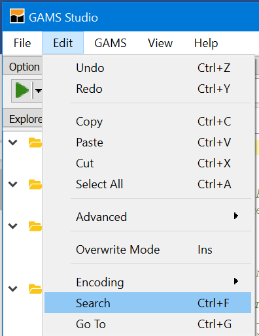Screen dimensions: 259x336
Task: Select the first yellow folder icon in Explorer
Action: tap(35, 143)
